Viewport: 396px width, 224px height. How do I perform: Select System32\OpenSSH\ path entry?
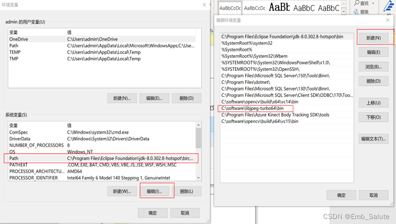click(x=287, y=69)
